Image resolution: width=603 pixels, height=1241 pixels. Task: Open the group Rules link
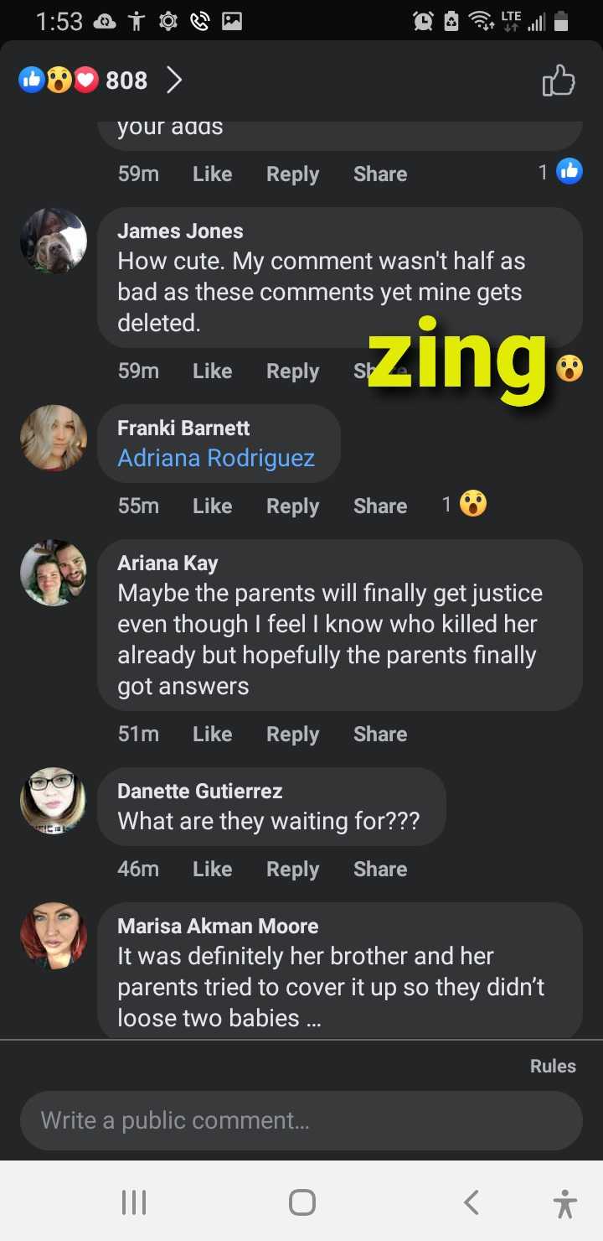point(553,1066)
